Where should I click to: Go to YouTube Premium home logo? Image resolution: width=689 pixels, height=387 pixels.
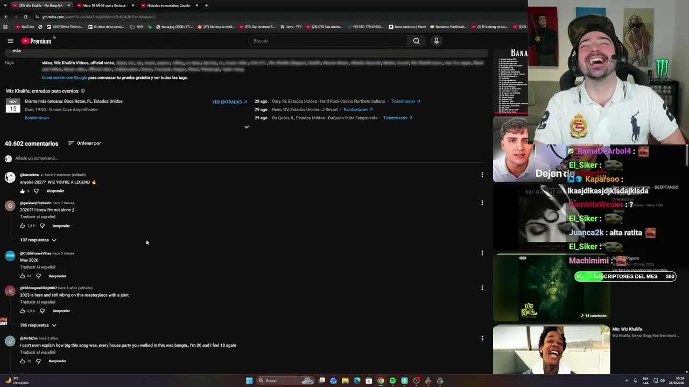37,41
